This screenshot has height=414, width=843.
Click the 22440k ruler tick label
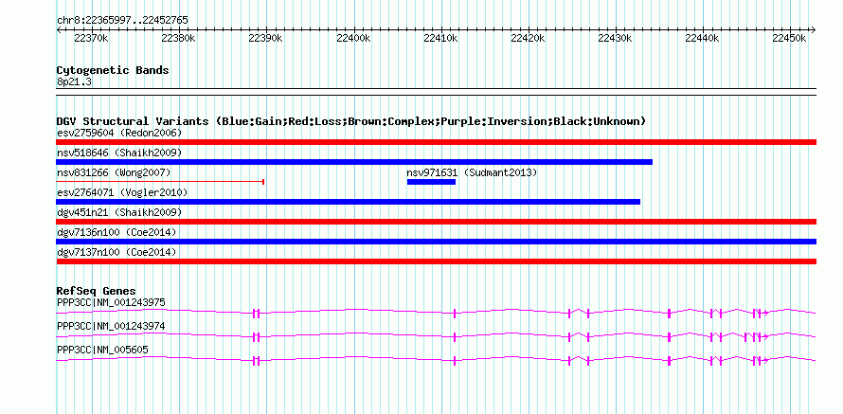pos(702,38)
